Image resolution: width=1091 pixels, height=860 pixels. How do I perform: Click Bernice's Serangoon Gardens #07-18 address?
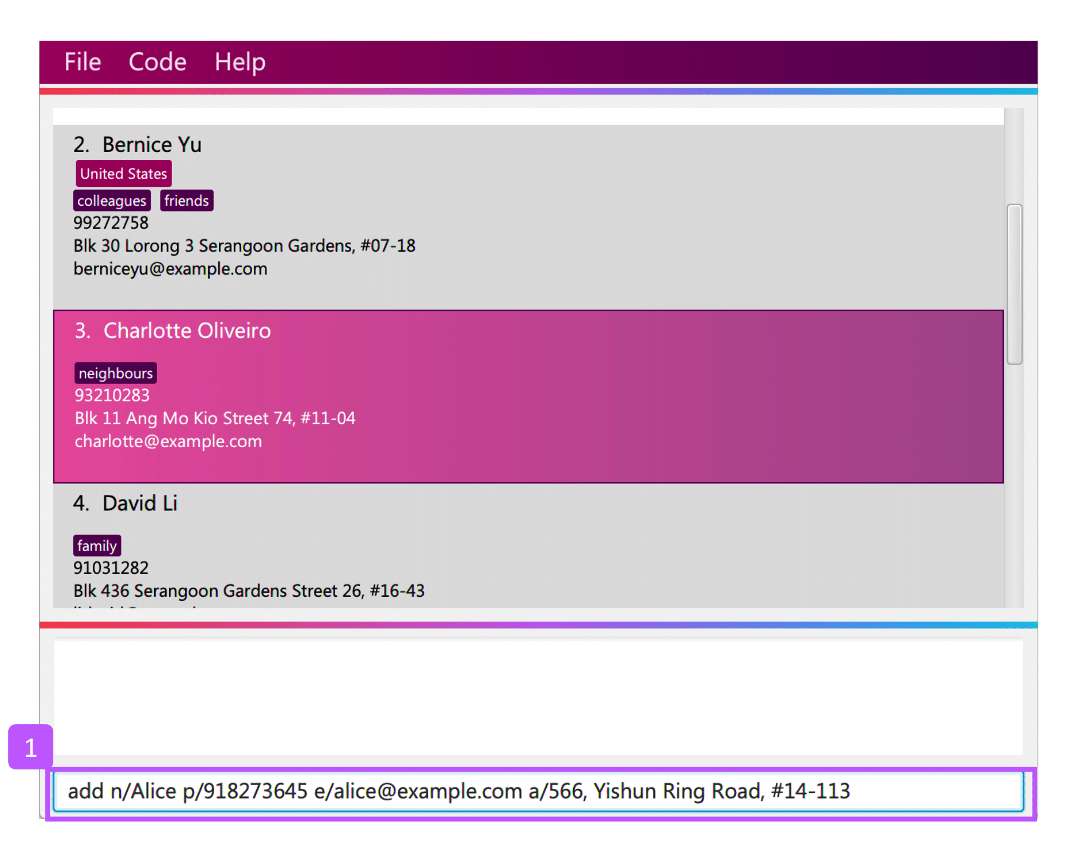[x=244, y=246]
